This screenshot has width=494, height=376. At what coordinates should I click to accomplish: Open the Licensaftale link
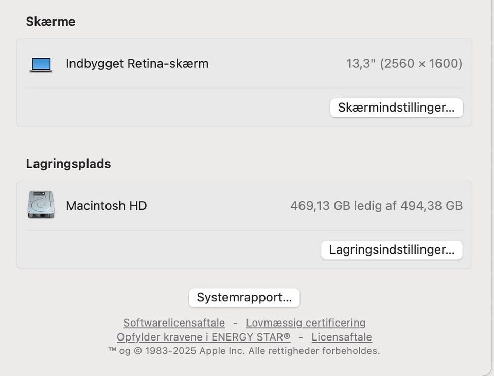342,337
